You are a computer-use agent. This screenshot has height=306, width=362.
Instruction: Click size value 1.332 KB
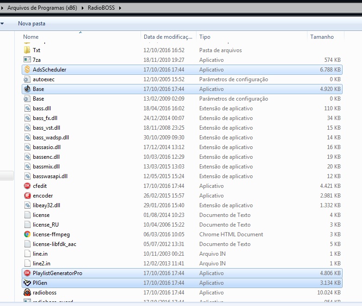330,205
